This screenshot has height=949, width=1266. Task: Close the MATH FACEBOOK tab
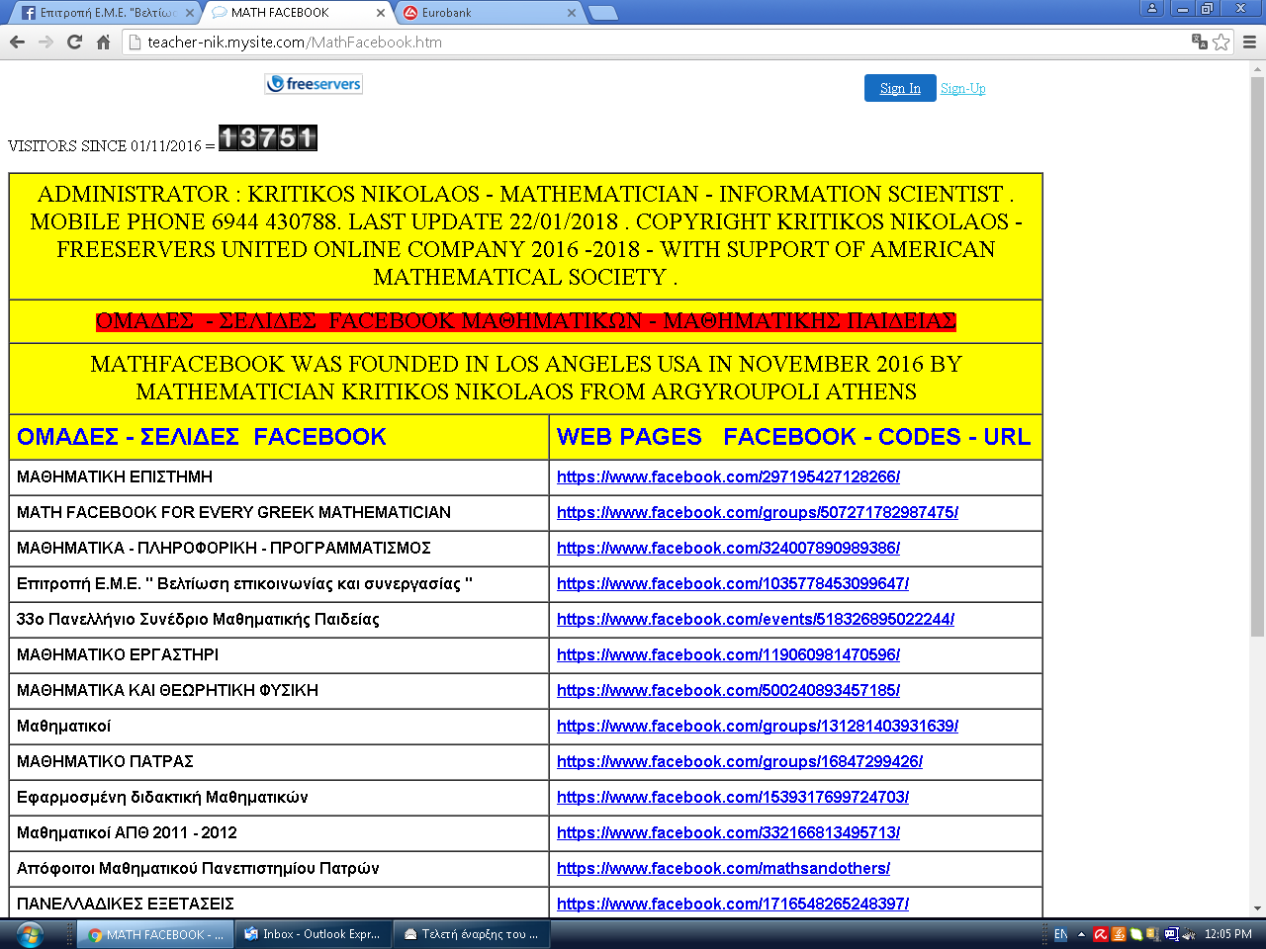(x=382, y=13)
